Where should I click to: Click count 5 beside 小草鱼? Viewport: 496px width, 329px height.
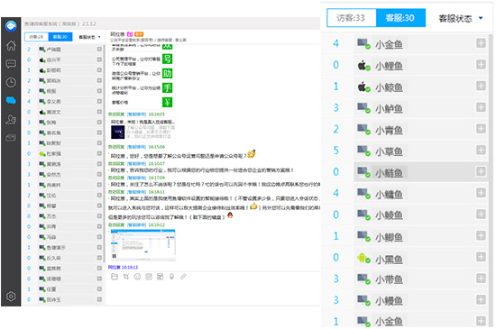[x=336, y=151]
